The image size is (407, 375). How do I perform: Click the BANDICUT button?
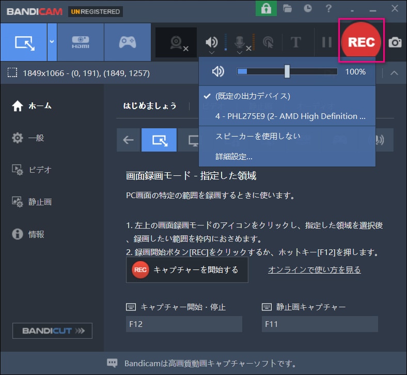tap(52, 331)
